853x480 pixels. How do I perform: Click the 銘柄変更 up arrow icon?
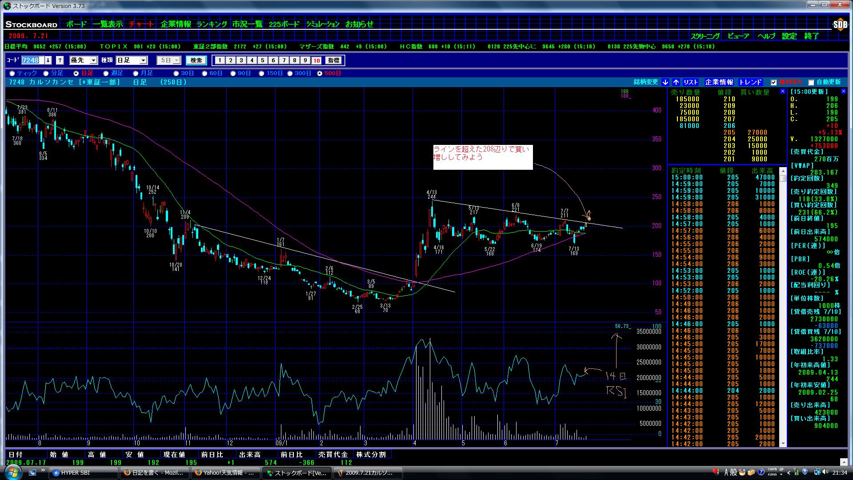tap(676, 82)
